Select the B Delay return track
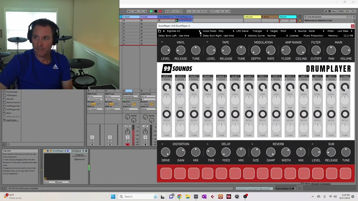The width and height of the screenshot is (358, 201). (270, 17)
